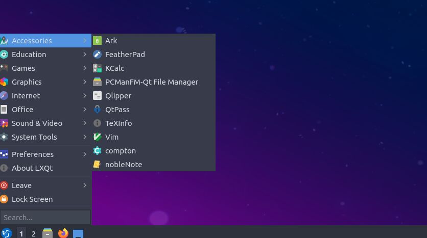Click the nobleNote yellow note icon
This screenshot has width=427, height=238.
pyautogui.click(x=97, y=165)
